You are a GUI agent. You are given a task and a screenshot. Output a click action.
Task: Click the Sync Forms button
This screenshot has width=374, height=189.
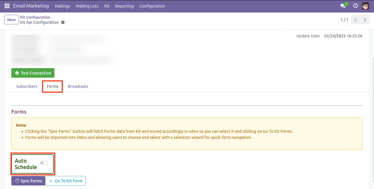coord(28,181)
